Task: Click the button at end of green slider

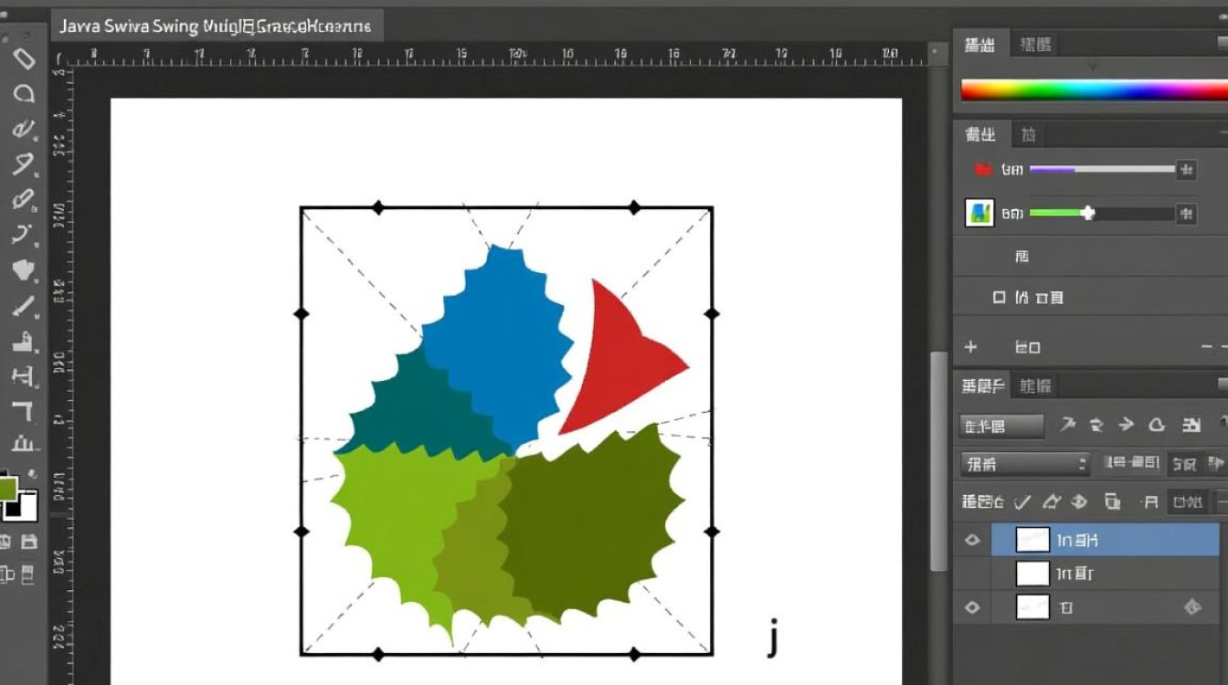Action: (1186, 214)
